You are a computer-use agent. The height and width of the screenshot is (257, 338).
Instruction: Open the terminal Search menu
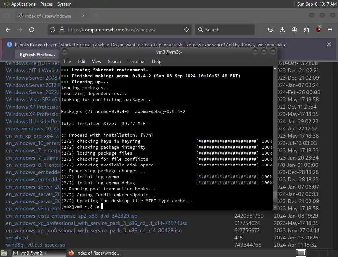pos(114,61)
